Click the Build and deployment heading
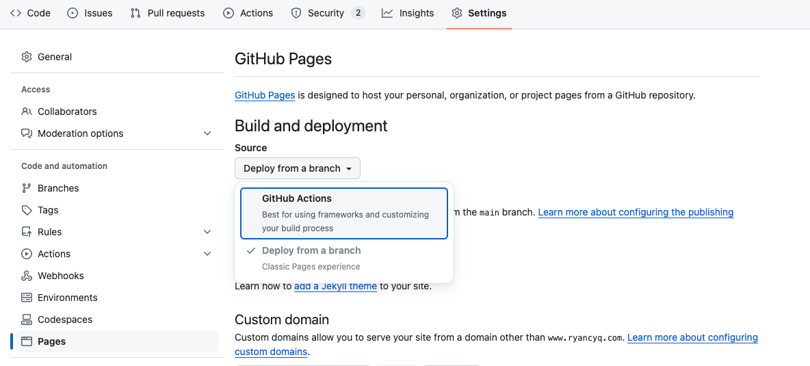The height and width of the screenshot is (366, 810). [x=311, y=125]
